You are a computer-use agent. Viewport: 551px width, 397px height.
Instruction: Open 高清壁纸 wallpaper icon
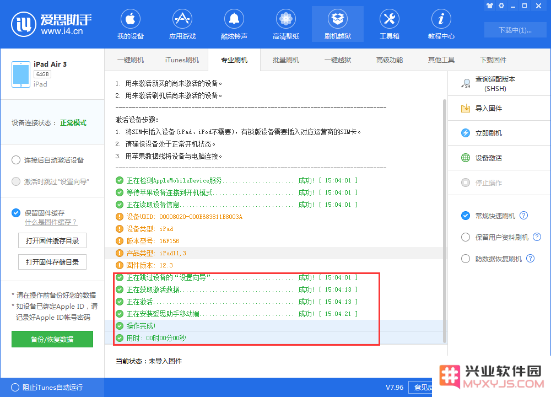(285, 19)
